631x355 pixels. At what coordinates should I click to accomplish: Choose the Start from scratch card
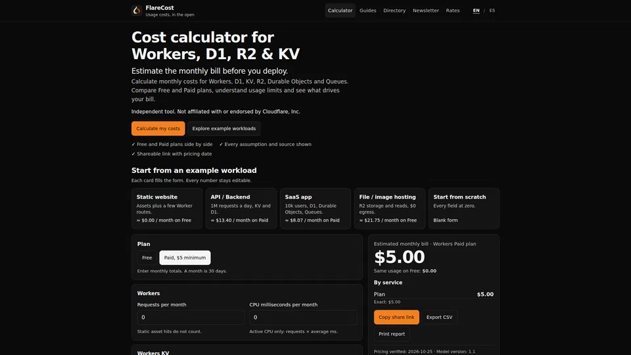(463, 208)
